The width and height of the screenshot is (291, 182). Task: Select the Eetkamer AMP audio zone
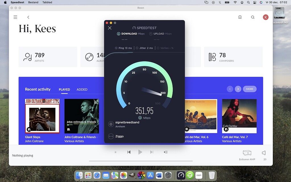coord(247,154)
